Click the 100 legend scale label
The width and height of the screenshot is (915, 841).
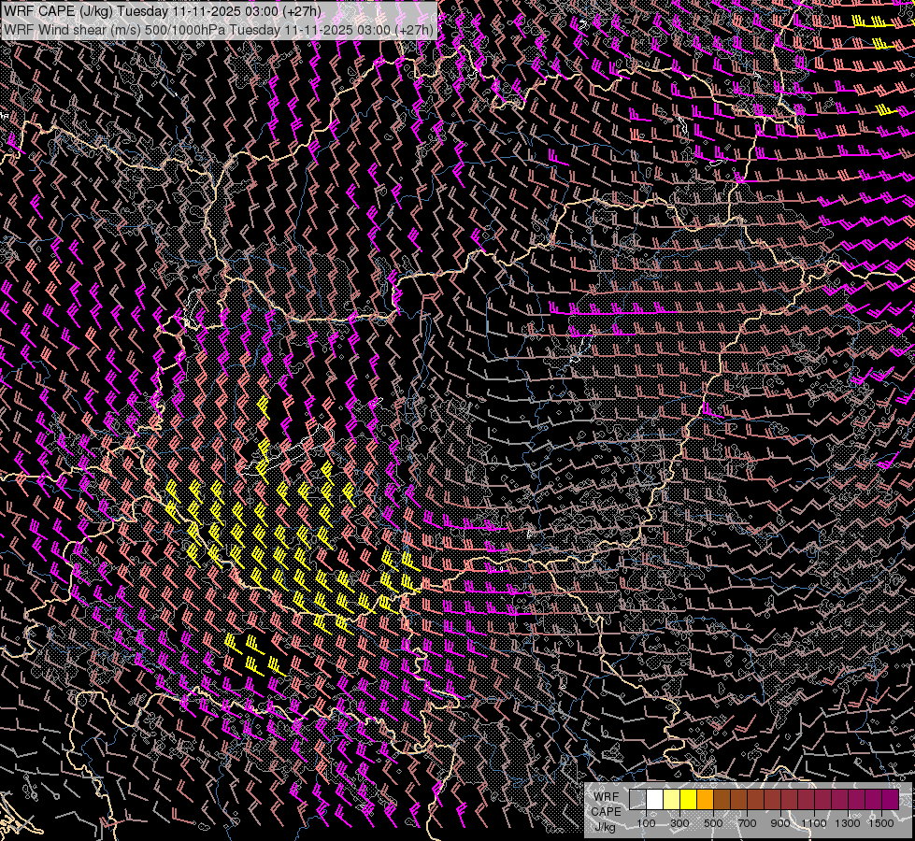pyautogui.click(x=646, y=823)
